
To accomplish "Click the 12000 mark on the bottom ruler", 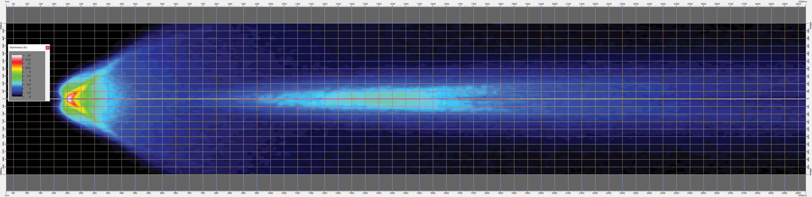I will tap(324, 193).
